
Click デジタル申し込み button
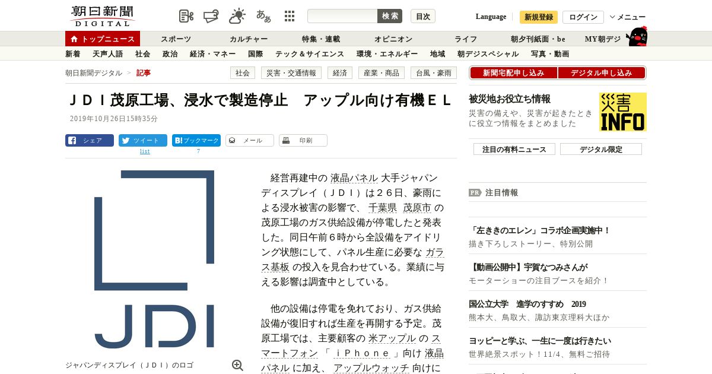point(602,73)
